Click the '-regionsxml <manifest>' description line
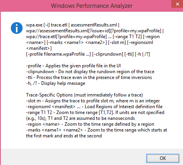 pos(94,107)
